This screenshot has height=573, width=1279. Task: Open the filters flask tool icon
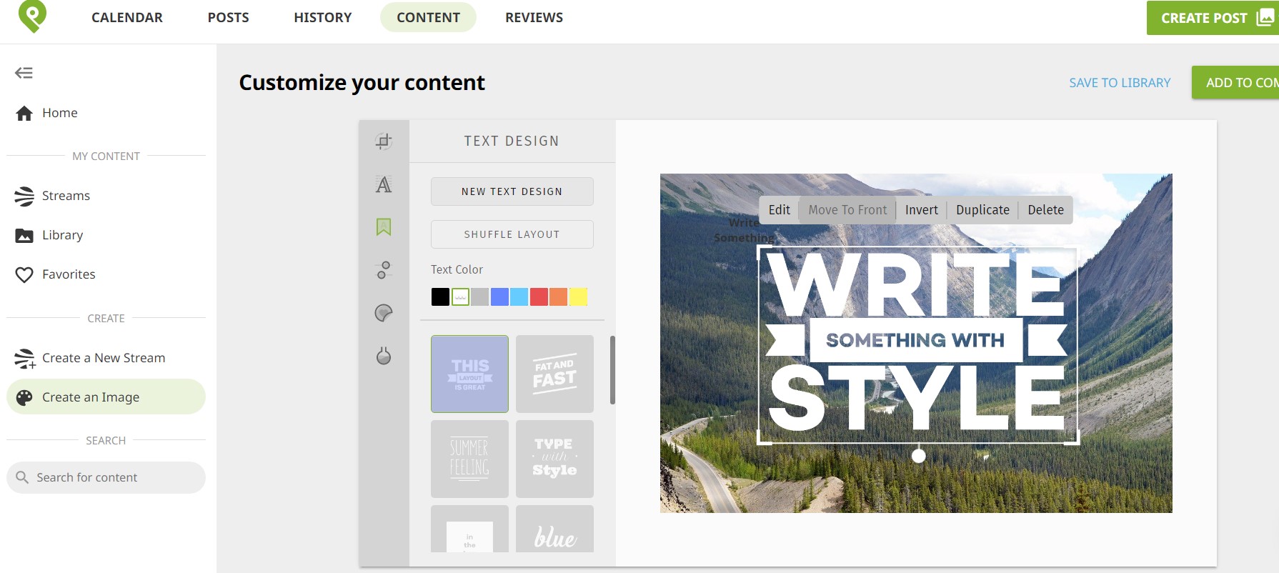point(384,356)
